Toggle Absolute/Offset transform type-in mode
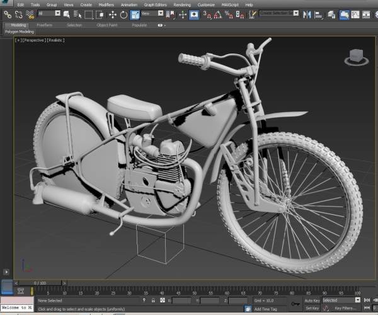Viewport: 378px width, 315px height. 163,301
